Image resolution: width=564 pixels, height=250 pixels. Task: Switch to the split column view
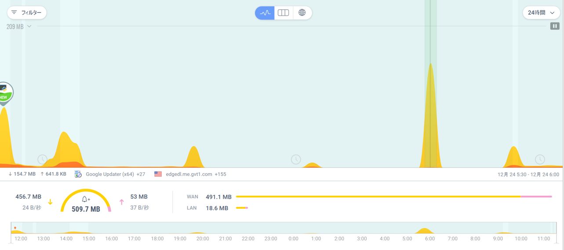pyautogui.click(x=284, y=13)
